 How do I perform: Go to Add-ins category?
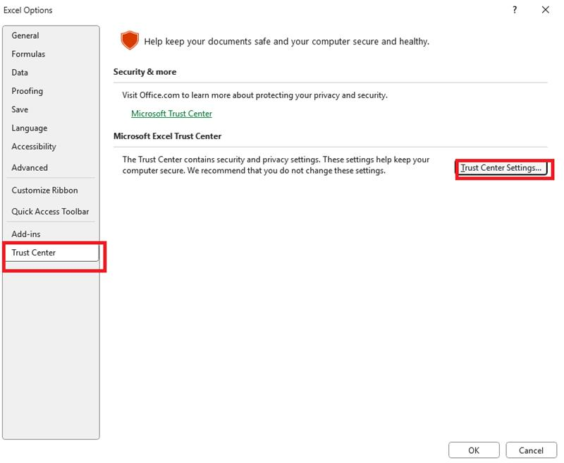tap(51, 234)
